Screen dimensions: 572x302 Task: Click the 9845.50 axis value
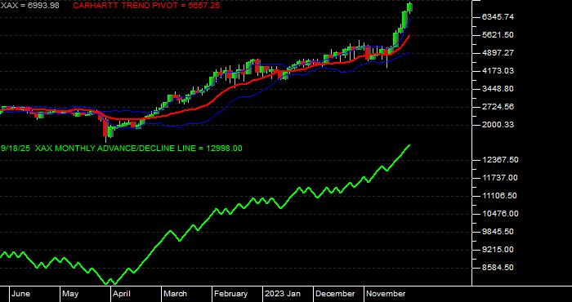pos(498,232)
